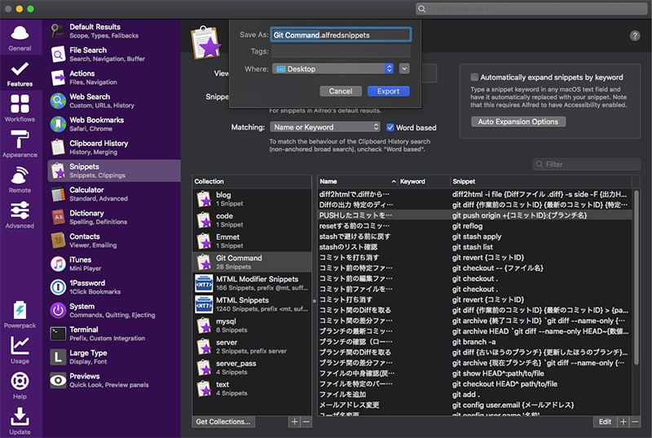Open the Appearance preferences tab
This screenshot has width=652, height=438.
(20, 144)
